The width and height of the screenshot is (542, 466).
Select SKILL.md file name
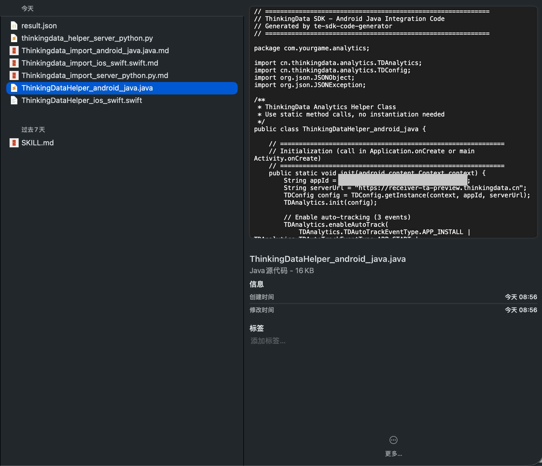point(38,143)
